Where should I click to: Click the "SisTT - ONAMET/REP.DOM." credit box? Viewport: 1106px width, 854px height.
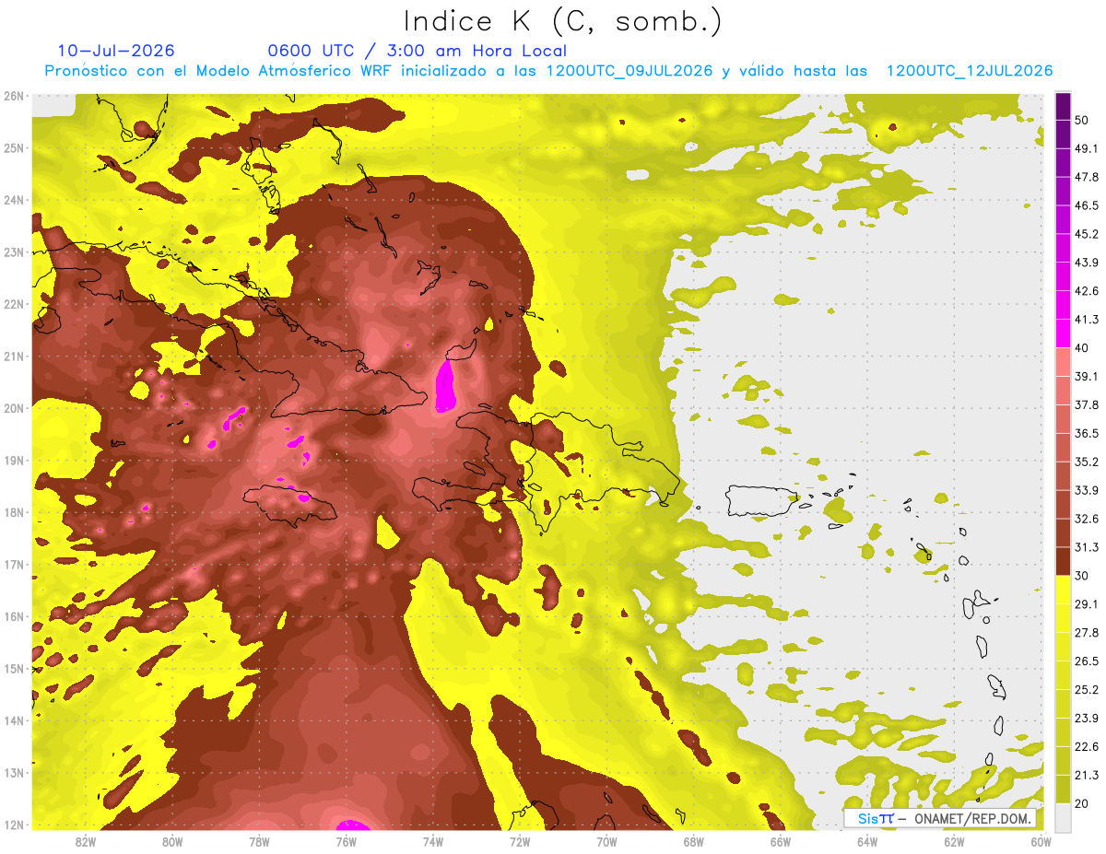[939, 818]
